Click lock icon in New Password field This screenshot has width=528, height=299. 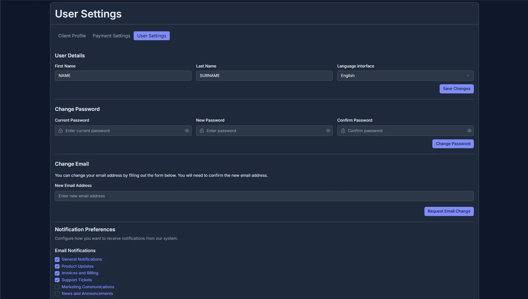click(x=202, y=131)
